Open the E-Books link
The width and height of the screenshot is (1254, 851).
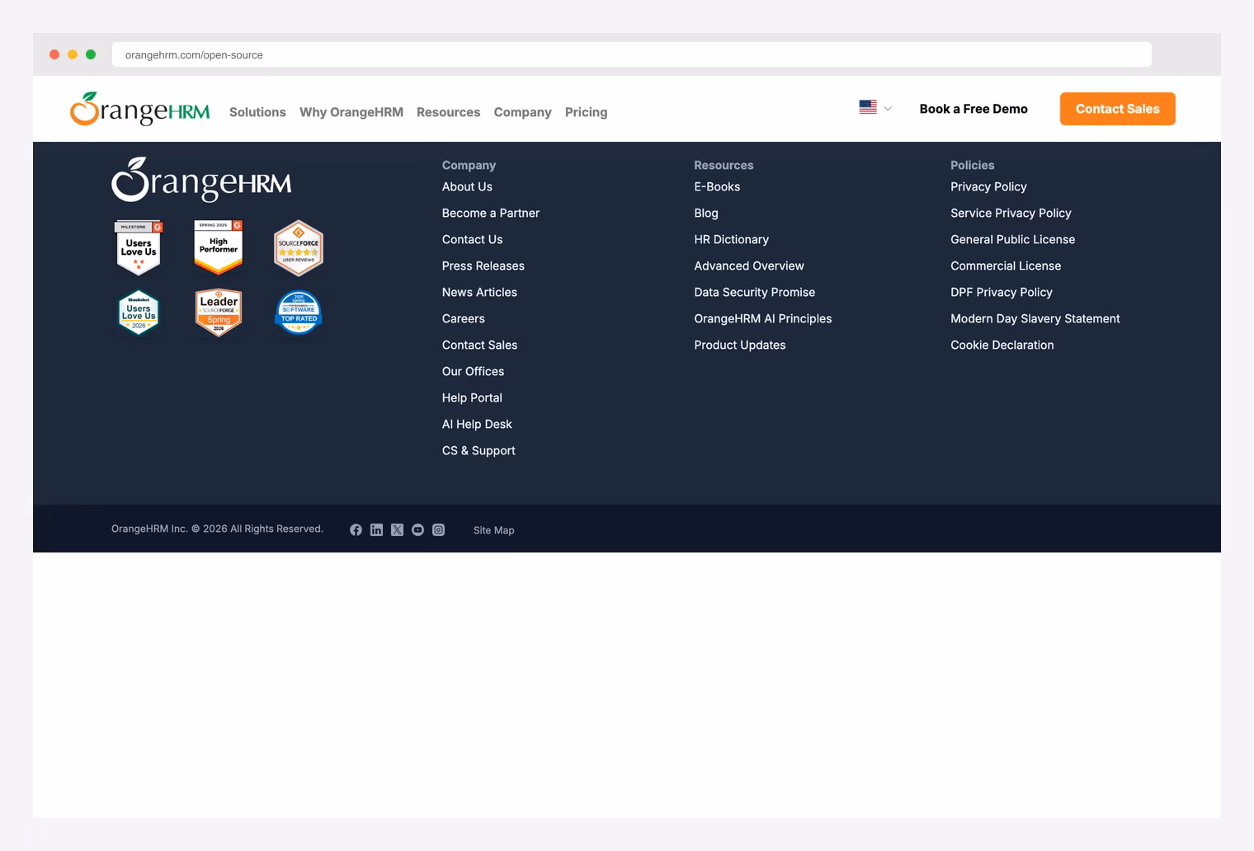tap(717, 186)
